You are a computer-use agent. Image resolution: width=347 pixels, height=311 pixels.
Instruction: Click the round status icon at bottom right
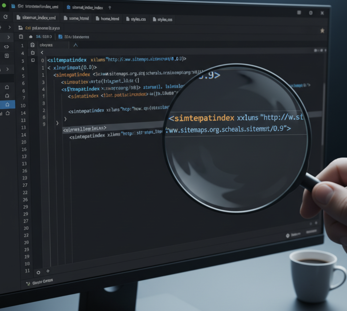(287, 235)
